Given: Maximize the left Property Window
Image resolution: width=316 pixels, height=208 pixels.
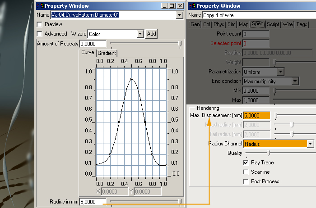Looking at the screenshot, I should (172, 6).
